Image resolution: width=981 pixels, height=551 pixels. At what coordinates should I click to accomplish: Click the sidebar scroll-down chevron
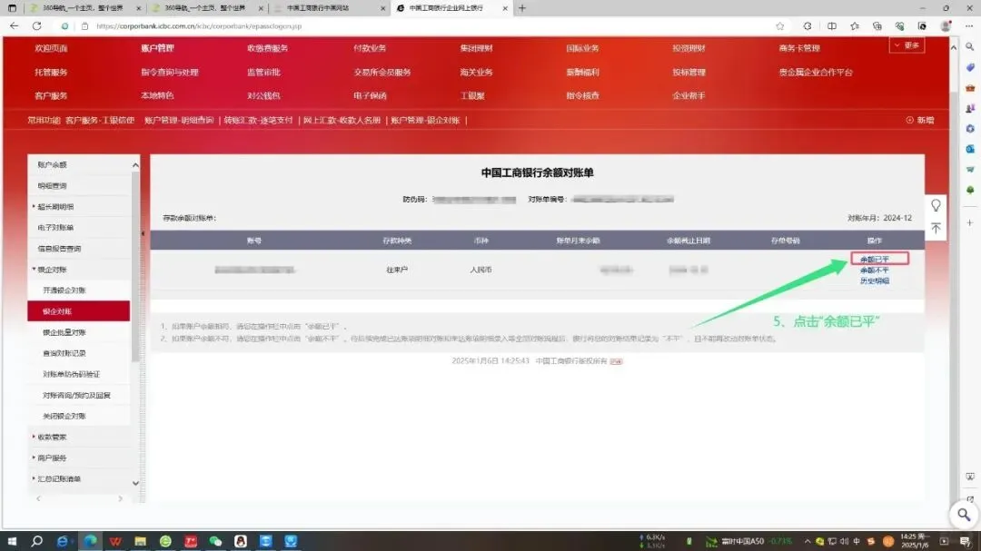pyautogui.click(x=135, y=484)
